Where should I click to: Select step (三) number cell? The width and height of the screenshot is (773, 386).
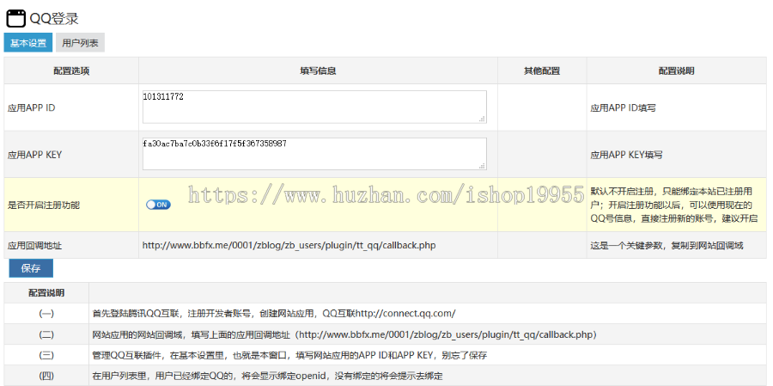pos(46,355)
